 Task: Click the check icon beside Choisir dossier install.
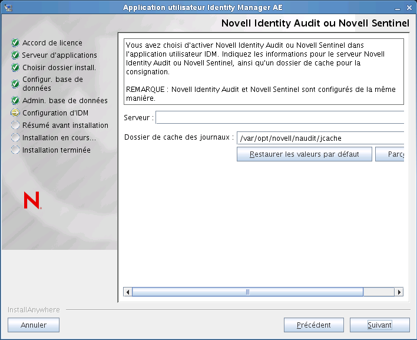[15, 68]
